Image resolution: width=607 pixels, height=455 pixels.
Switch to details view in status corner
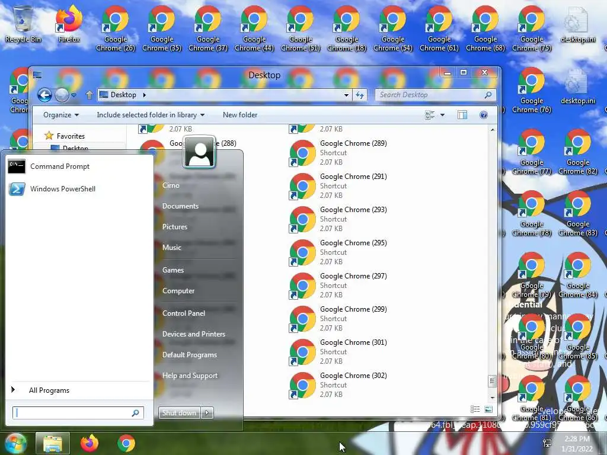click(x=475, y=409)
